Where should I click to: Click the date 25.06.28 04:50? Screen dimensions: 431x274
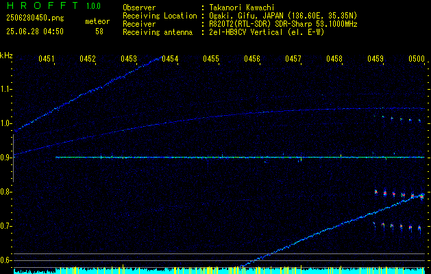tap(35, 32)
